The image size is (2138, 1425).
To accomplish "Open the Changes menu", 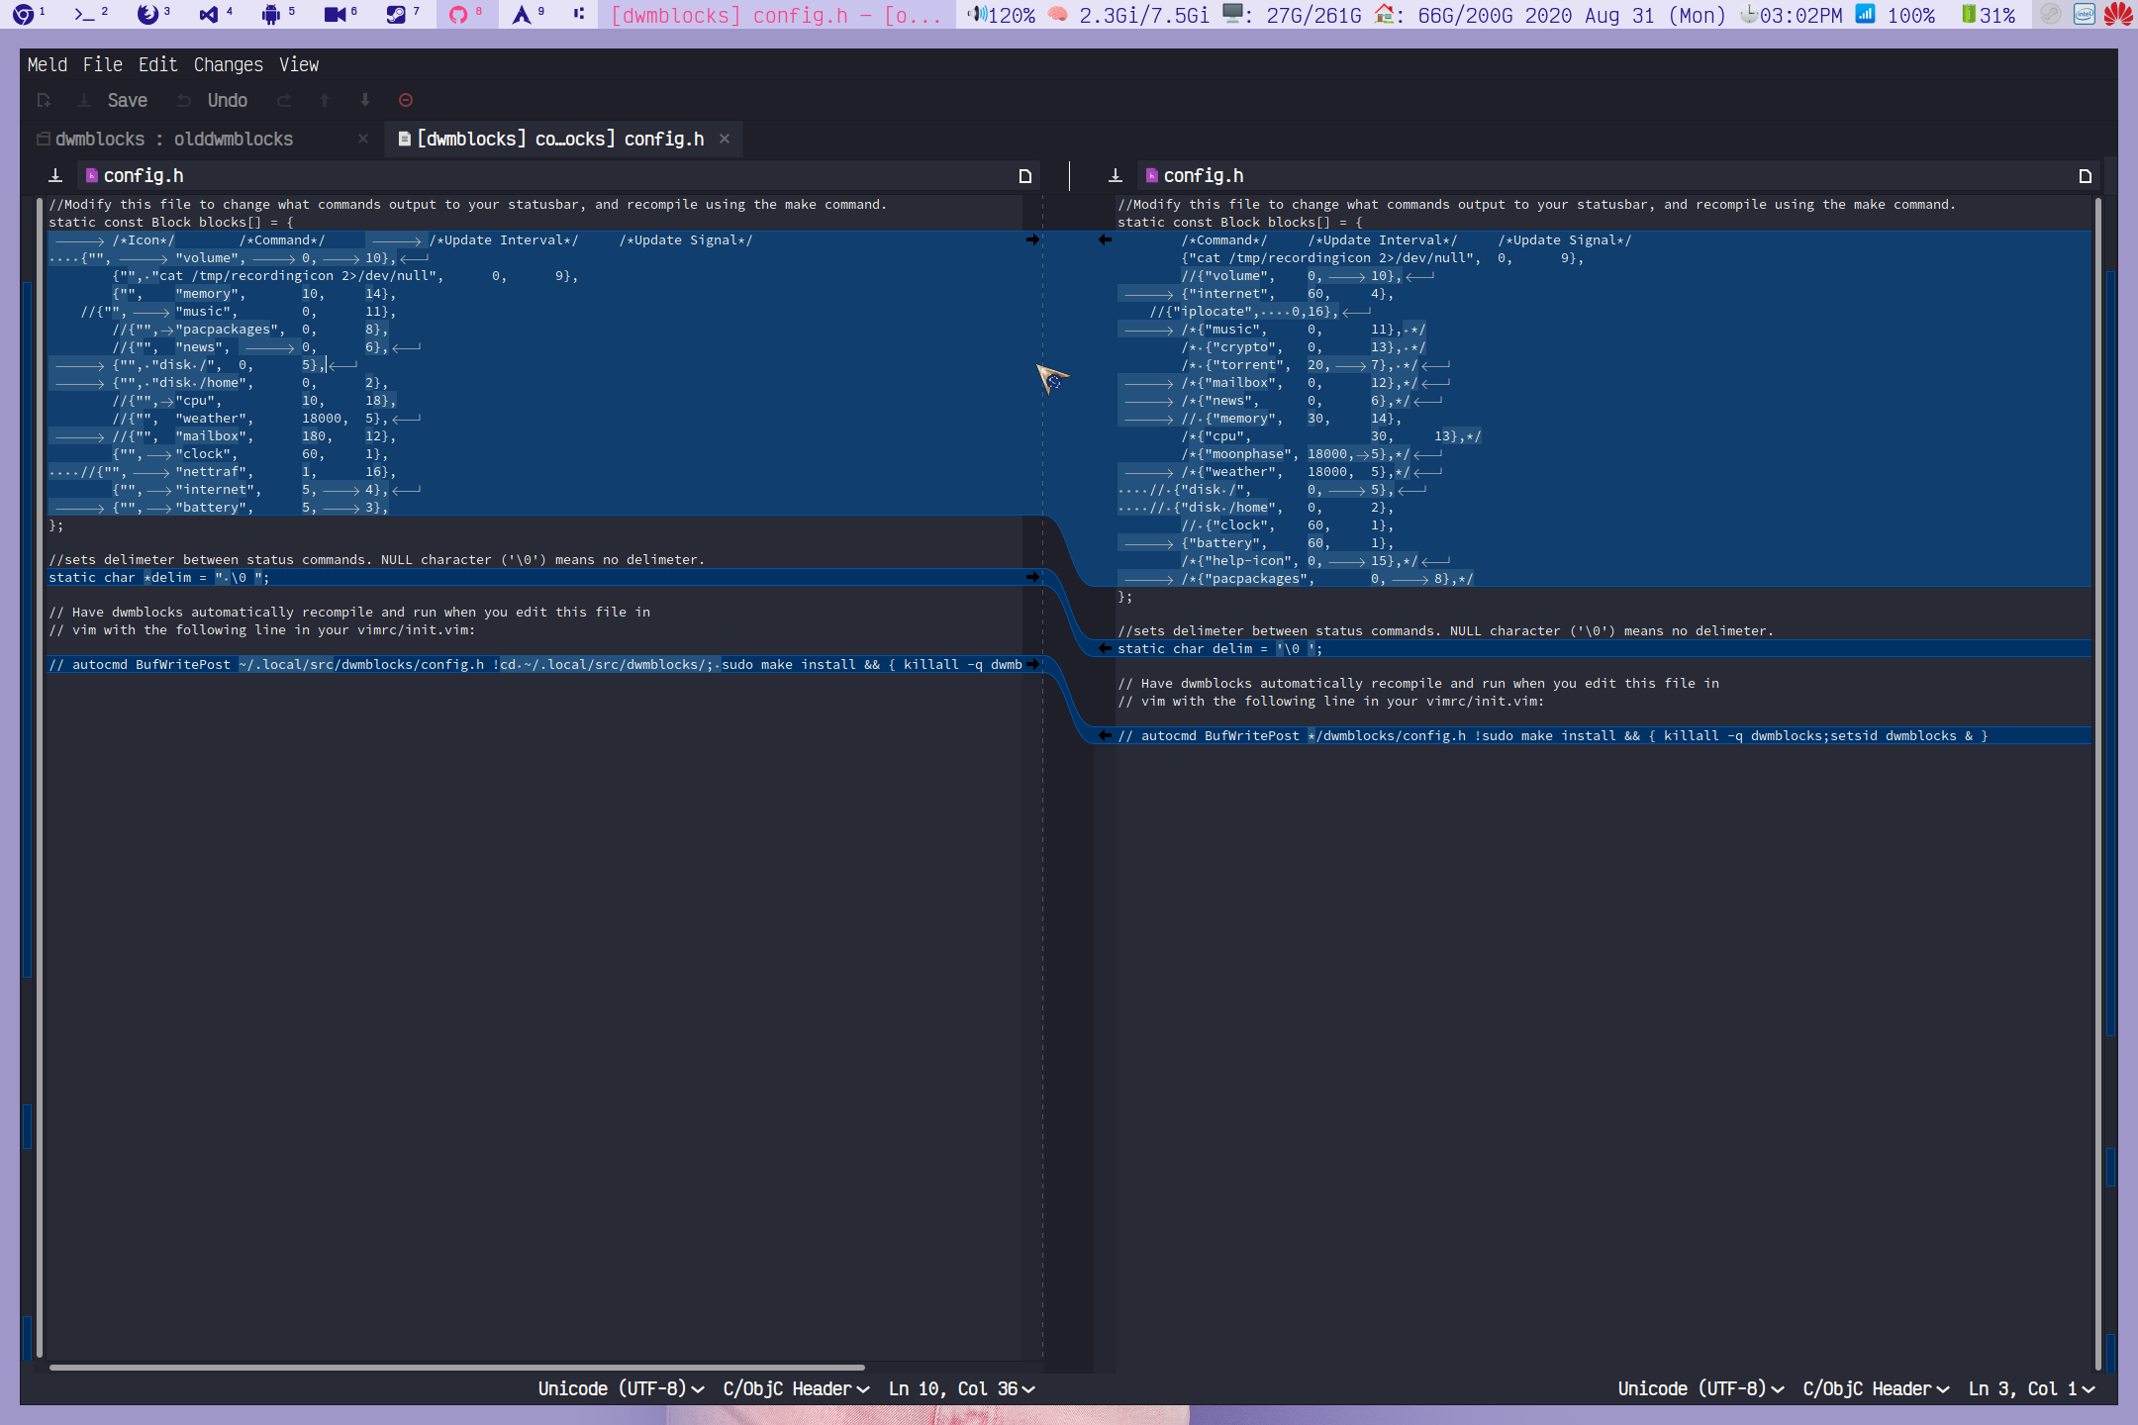I will [x=229, y=64].
